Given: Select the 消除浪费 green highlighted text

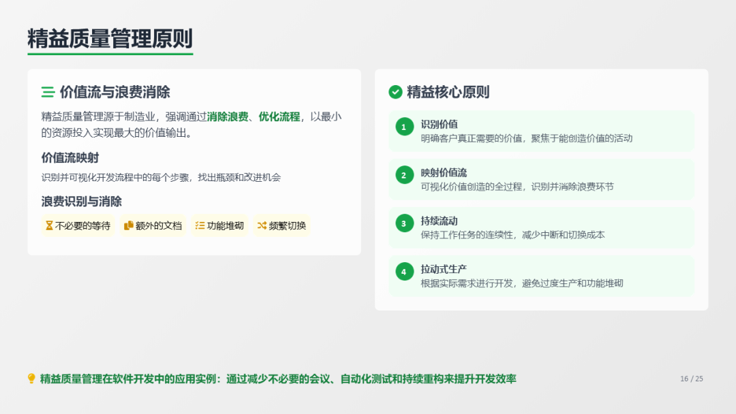Looking at the screenshot, I should click(x=228, y=116).
